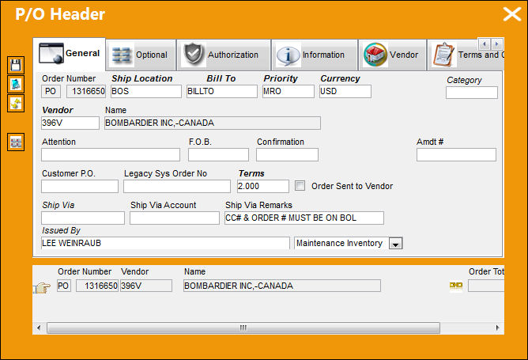Open the Terms and Conditions tab
528x360 pixels.
[x=466, y=55]
